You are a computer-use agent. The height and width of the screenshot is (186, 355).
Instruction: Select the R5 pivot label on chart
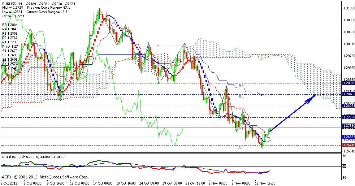tap(242, 86)
